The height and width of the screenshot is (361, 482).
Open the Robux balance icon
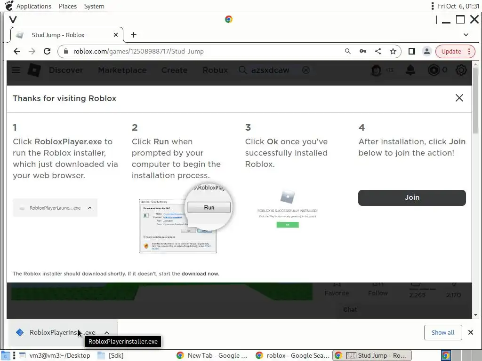pos(434,70)
